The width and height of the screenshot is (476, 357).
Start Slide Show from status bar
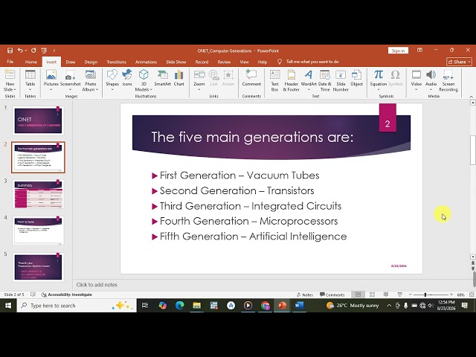[400, 295]
